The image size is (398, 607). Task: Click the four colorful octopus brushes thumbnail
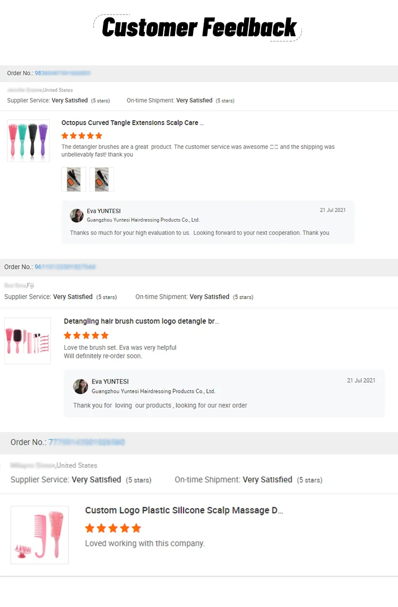coord(28,140)
